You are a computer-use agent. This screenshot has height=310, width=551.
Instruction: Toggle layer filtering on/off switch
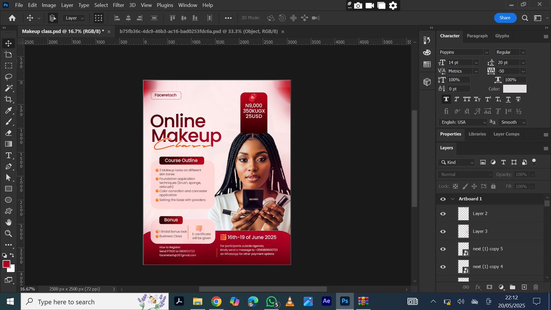pos(534,162)
